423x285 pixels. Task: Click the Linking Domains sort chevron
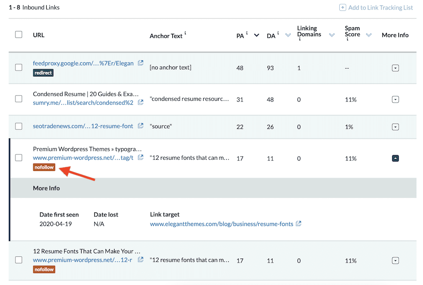pyautogui.click(x=332, y=34)
